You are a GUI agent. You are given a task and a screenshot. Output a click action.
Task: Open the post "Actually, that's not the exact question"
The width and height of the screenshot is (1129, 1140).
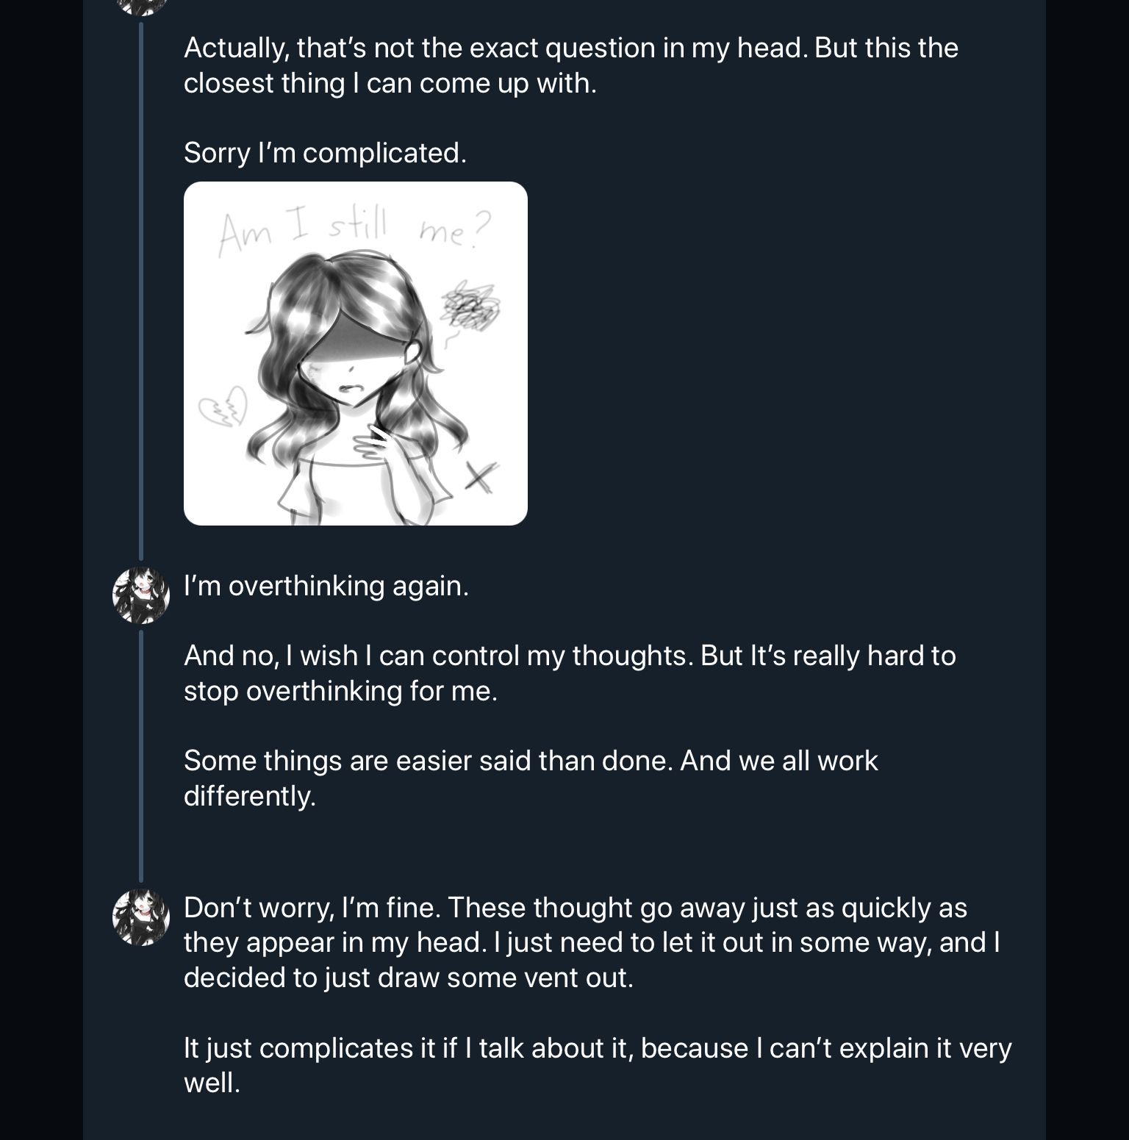click(570, 65)
